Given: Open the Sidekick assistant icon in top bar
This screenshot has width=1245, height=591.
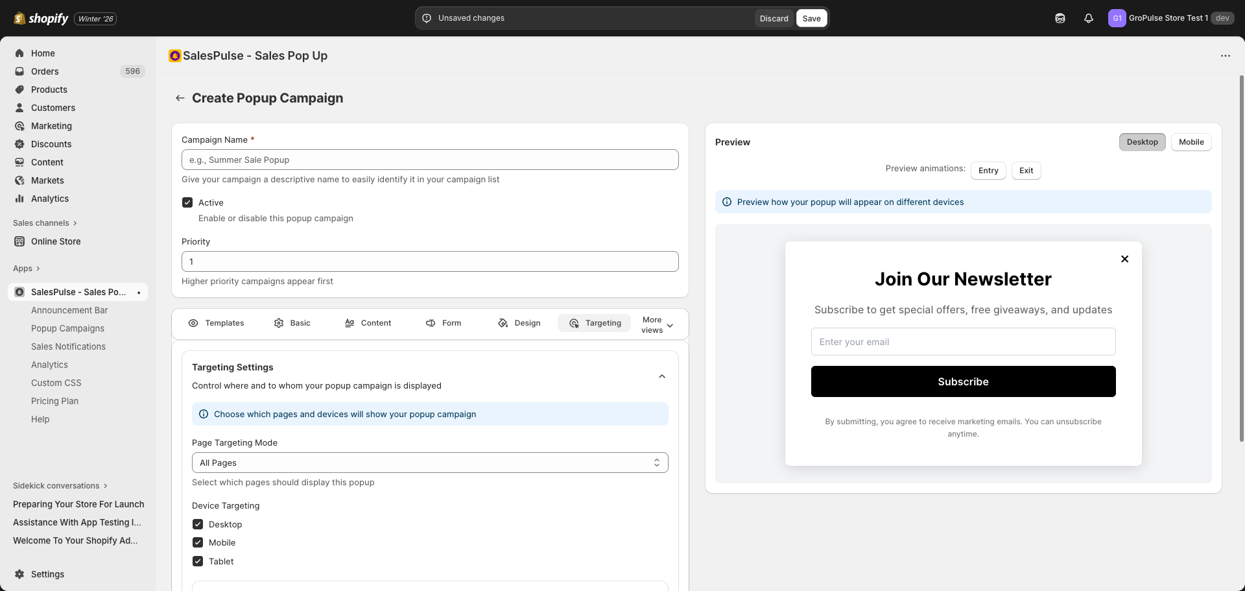Looking at the screenshot, I should click(x=1060, y=18).
